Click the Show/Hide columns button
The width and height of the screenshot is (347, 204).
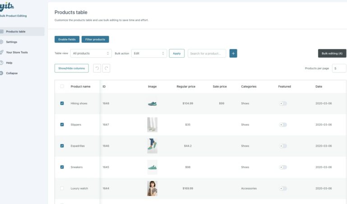71,68
